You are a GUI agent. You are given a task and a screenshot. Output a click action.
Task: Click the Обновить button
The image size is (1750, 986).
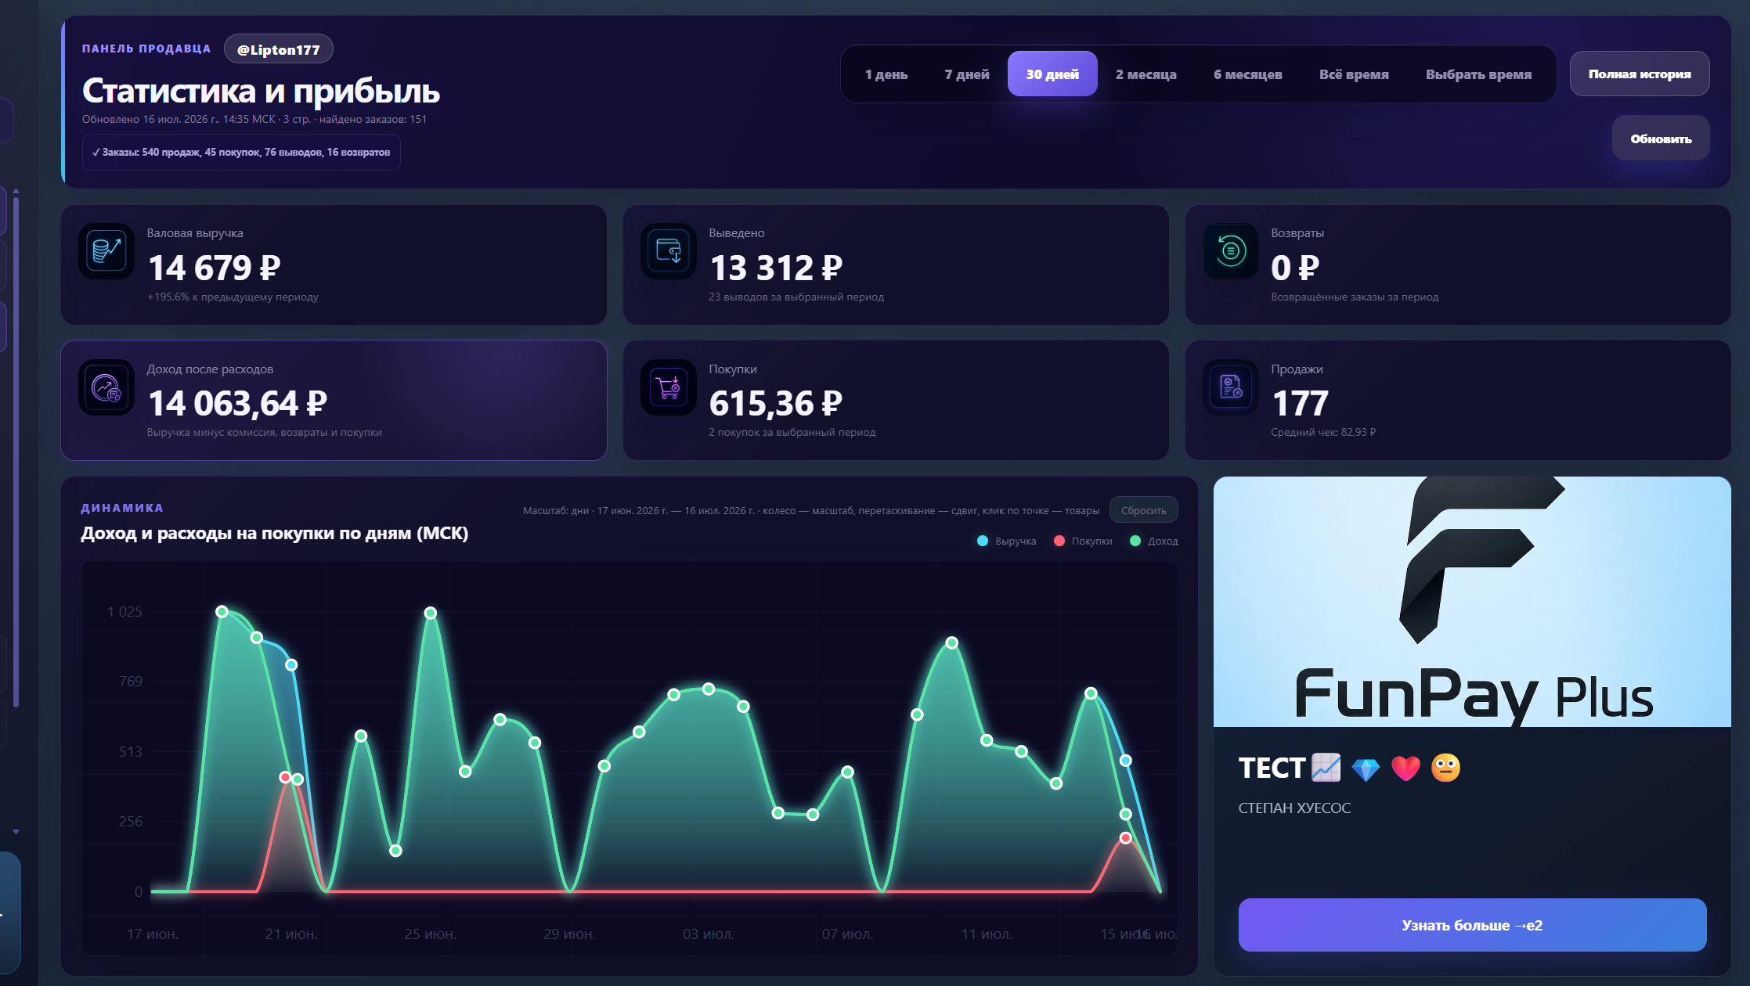[x=1661, y=139]
